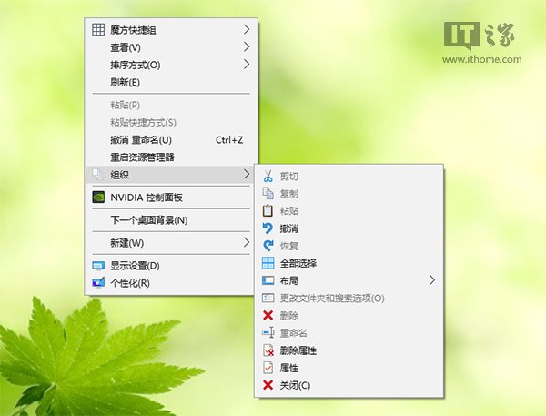Screen dimensions: 546x416
Task: Select 删除属性 label in submenu
Action: 298,350
